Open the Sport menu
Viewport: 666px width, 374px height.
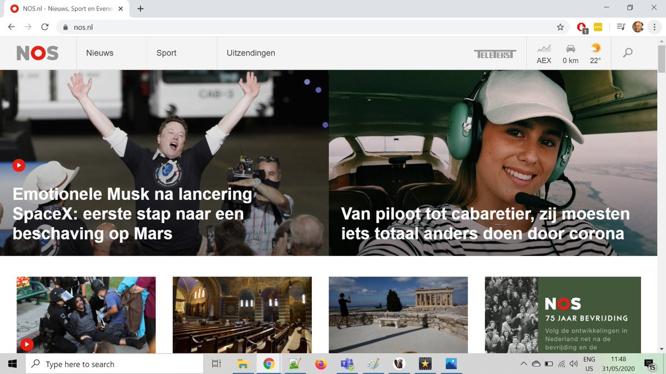point(167,53)
